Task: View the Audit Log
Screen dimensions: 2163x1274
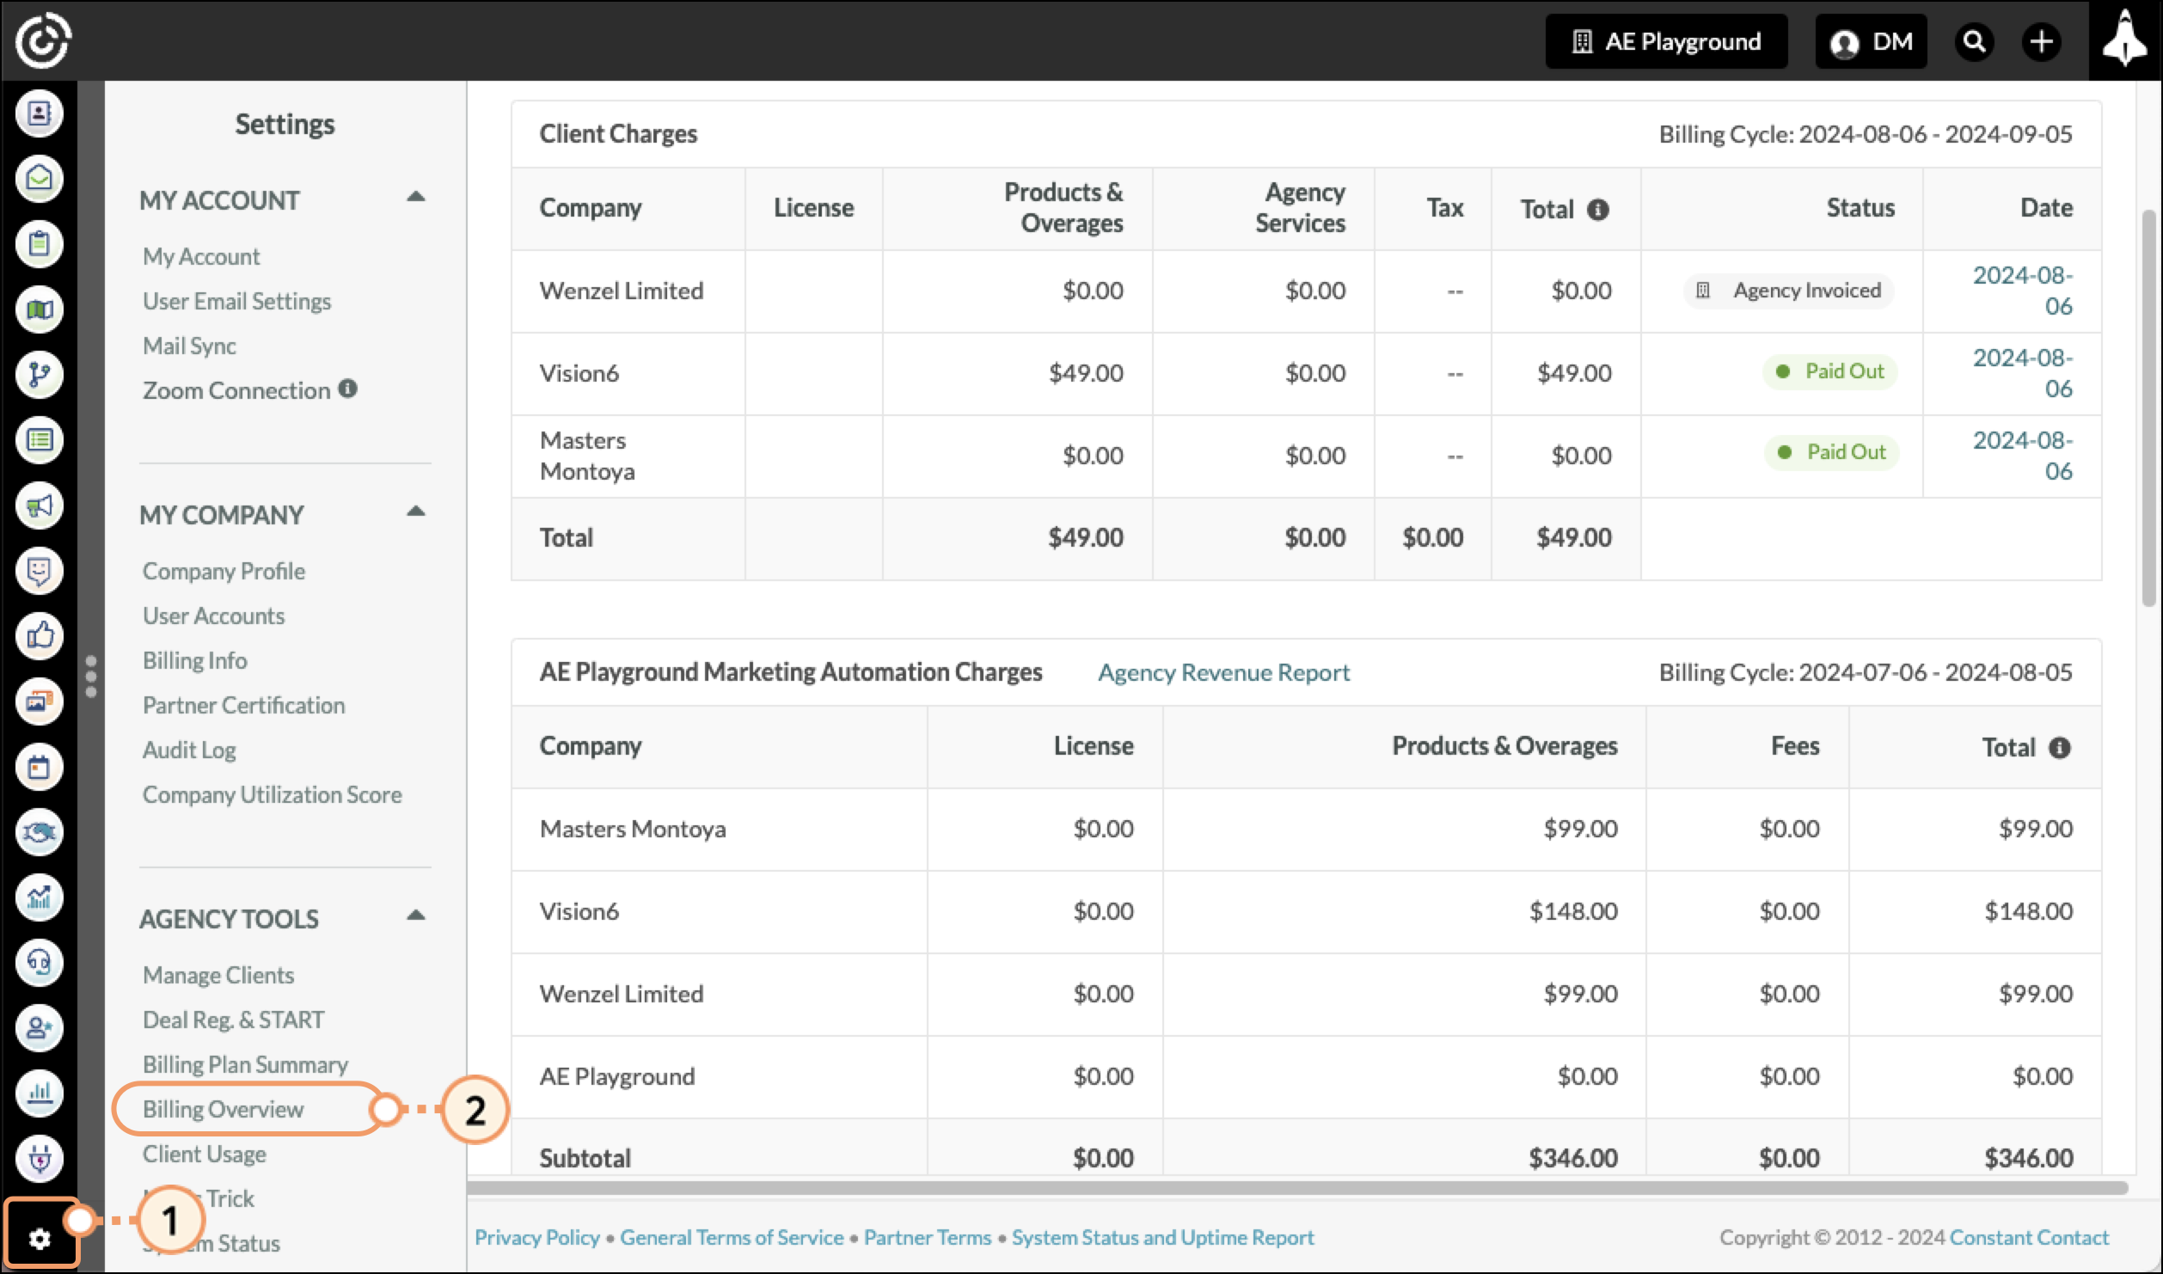Action: coord(189,750)
